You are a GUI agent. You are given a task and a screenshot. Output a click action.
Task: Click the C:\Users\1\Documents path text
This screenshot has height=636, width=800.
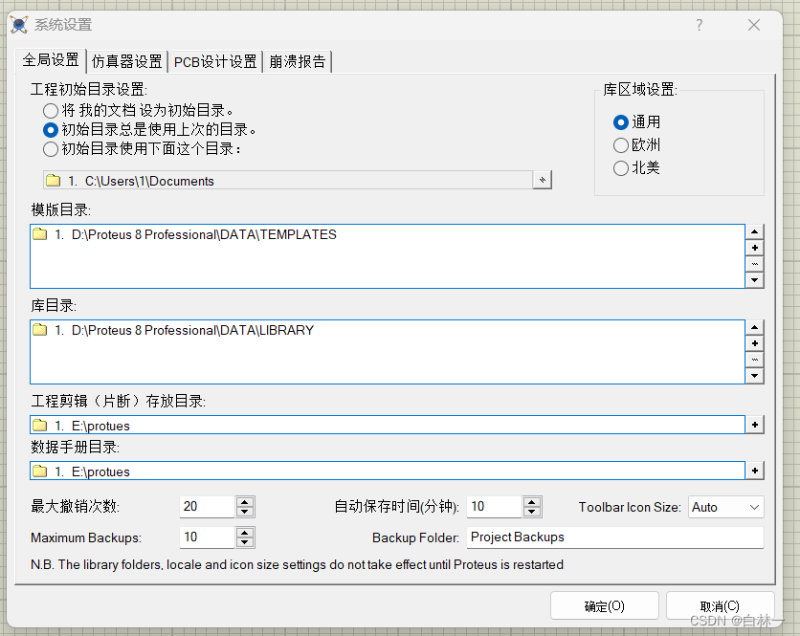pyautogui.click(x=149, y=181)
